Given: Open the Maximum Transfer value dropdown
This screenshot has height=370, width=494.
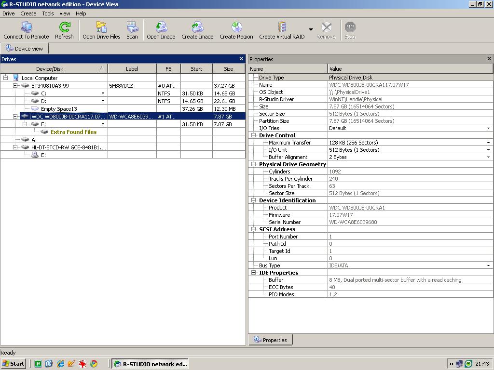Looking at the screenshot, I should (x=488, y=143).
